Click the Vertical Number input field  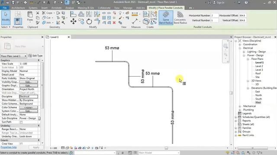[x=215, y=20]
